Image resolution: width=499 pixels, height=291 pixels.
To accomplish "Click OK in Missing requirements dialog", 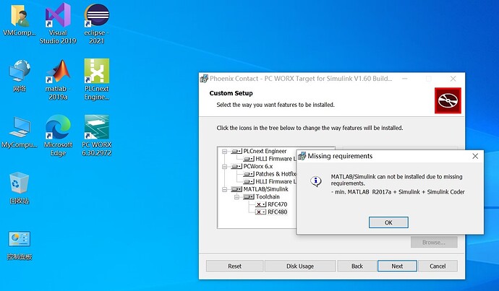I will 388,222.
